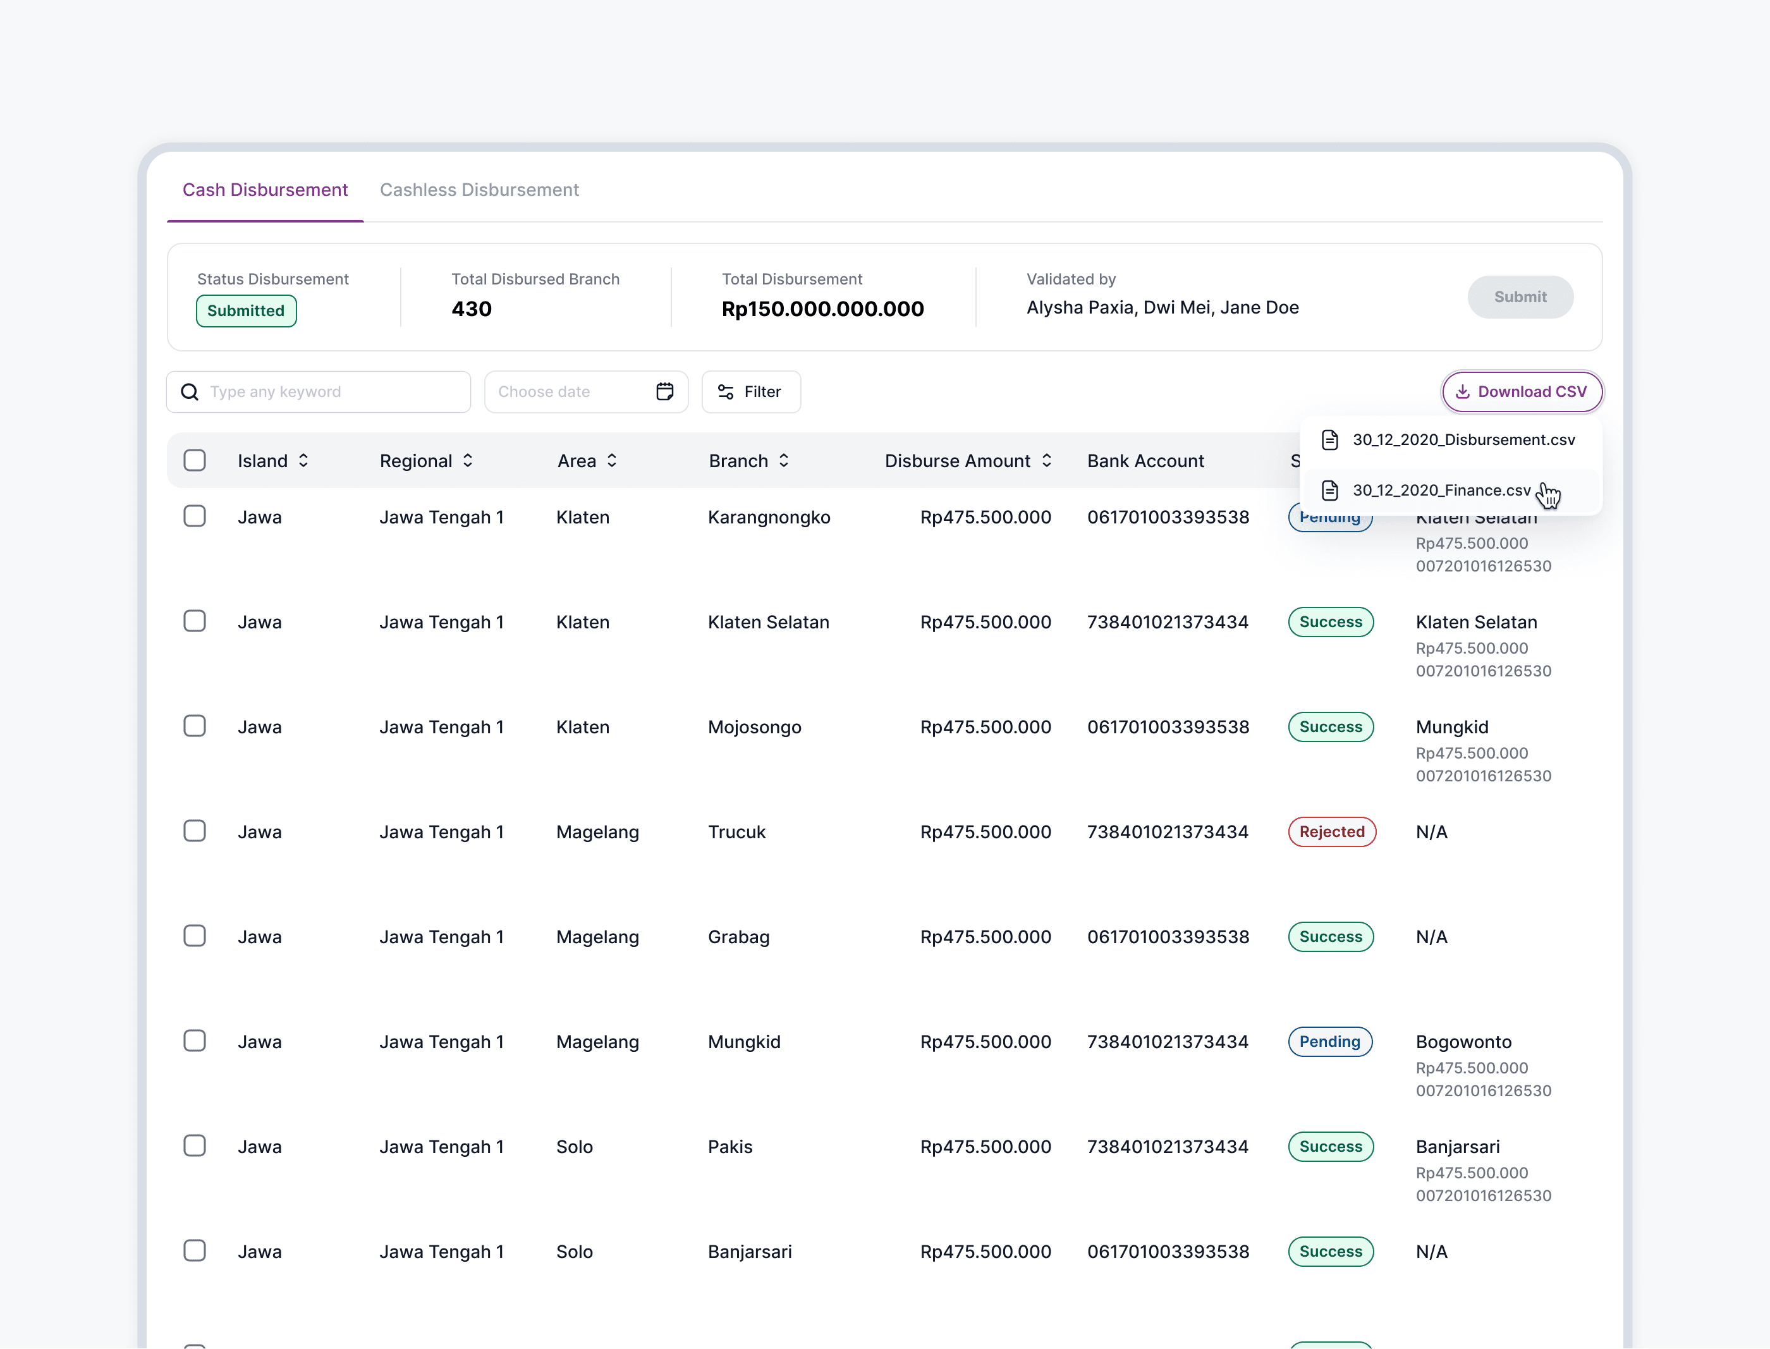1770x1349 pixels.
Task: Toggle Disburse Amount sort chevrons
Action: coord(1046,461)
